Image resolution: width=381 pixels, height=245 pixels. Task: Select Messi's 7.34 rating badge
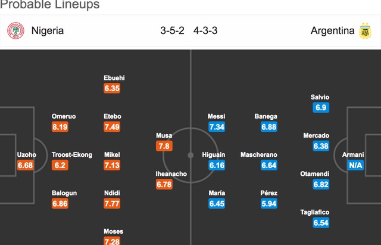coord(217,127)
